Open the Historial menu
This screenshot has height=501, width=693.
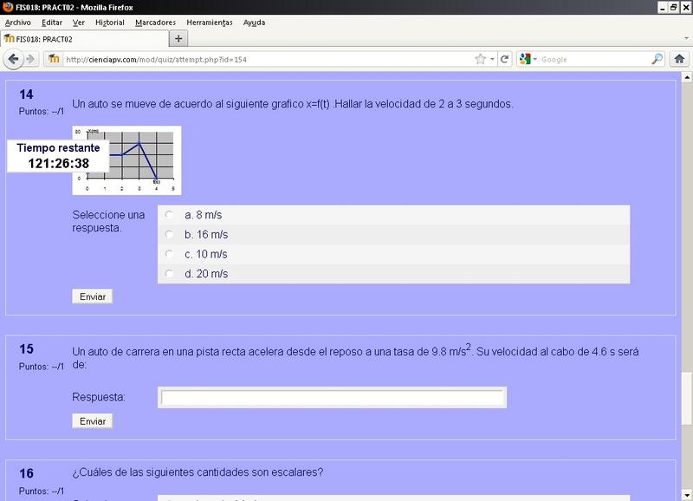tap(110, 23)
